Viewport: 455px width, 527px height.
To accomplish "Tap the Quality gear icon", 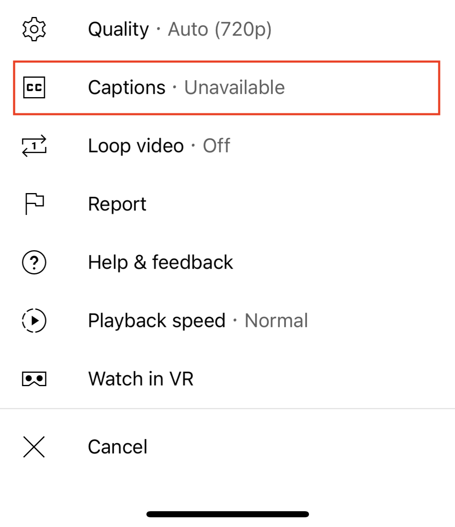I will coord(34,29).
